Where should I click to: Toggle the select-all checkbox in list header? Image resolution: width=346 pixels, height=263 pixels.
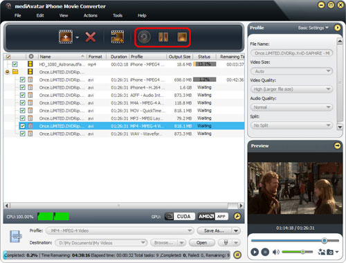[x=8, y=57]
